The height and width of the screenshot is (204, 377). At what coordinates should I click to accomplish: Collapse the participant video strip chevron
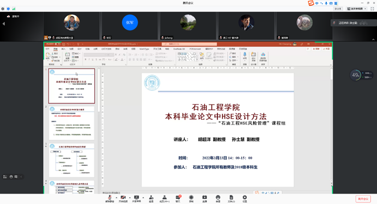(373, 39)
